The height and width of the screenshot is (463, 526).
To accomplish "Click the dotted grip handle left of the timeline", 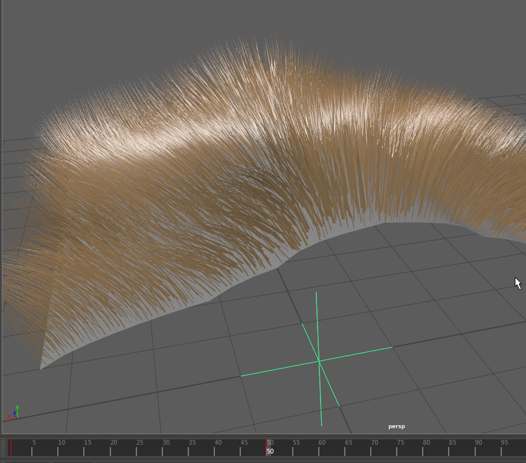I will pyautogui.click(x=3, y=447).
